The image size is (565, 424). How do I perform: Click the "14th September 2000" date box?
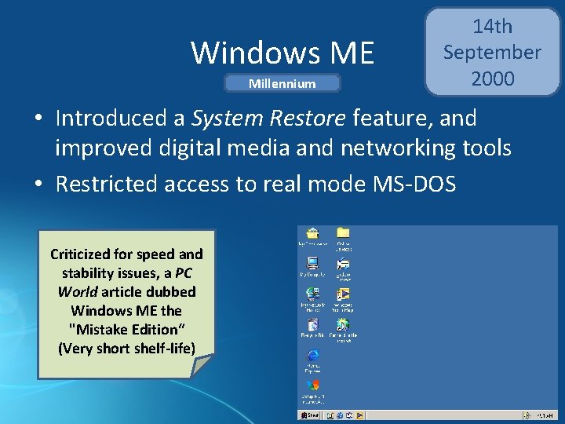[x=493, y=53]
